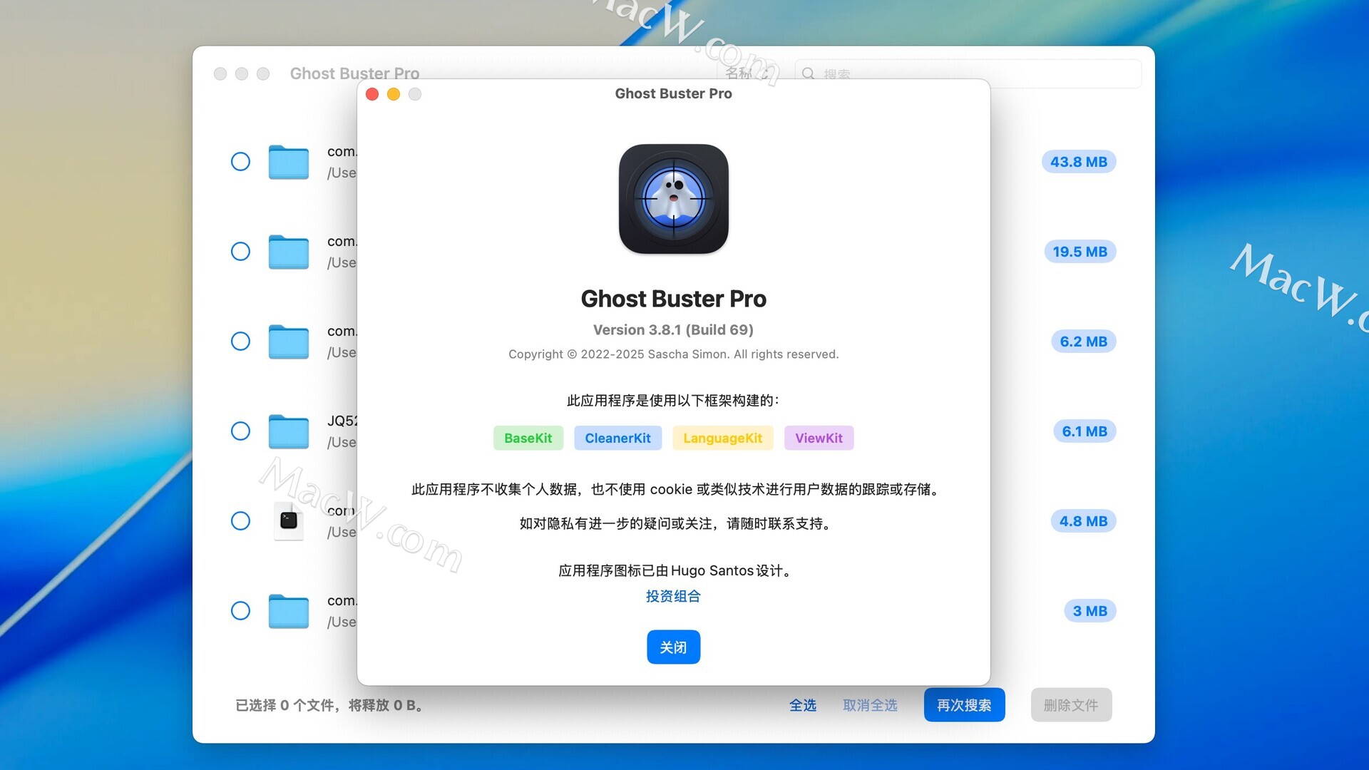
Task: Click the 全选 select all link
Action: tap(802, 705)
